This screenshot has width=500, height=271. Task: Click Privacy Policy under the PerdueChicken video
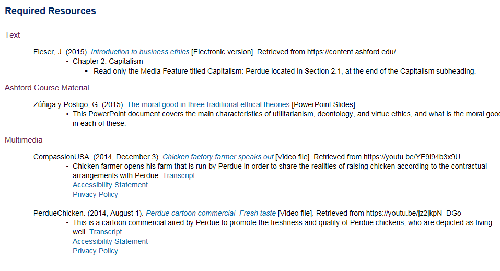(x=95, y=251)
